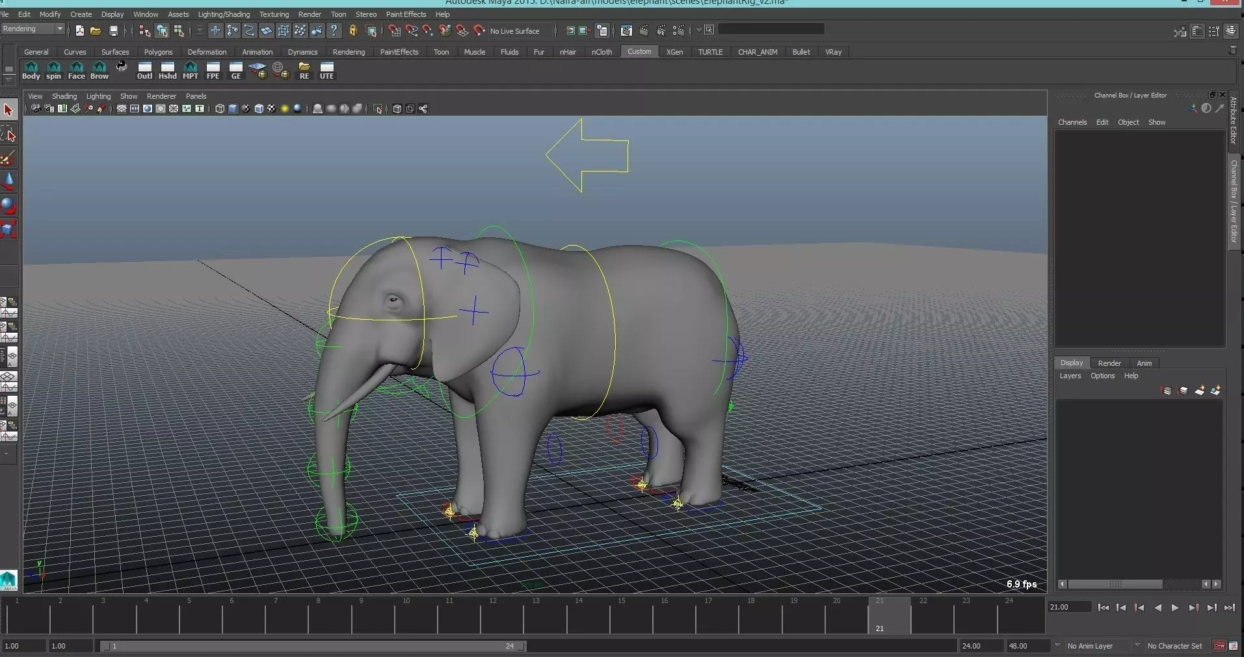This screenshot has height=657, width=1244.
Task: Expand the shelf options arrow menu
Action: [8, 79]
